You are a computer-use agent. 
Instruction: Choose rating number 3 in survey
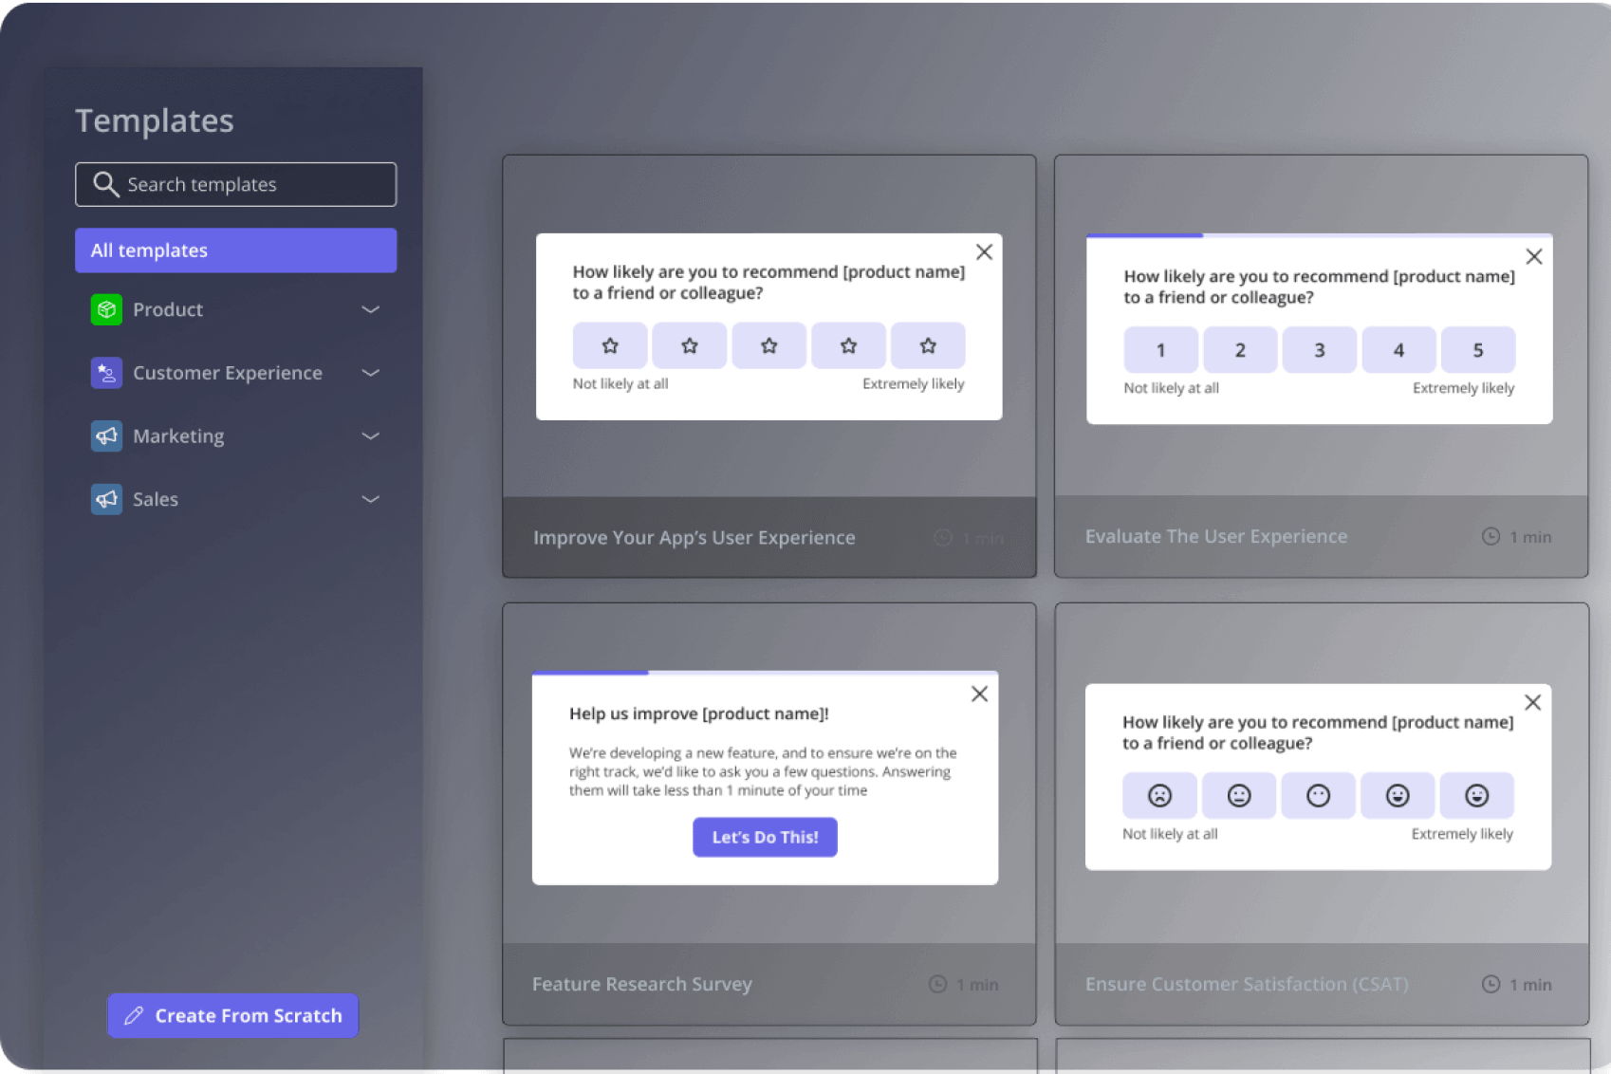(x=1319, y=350)
